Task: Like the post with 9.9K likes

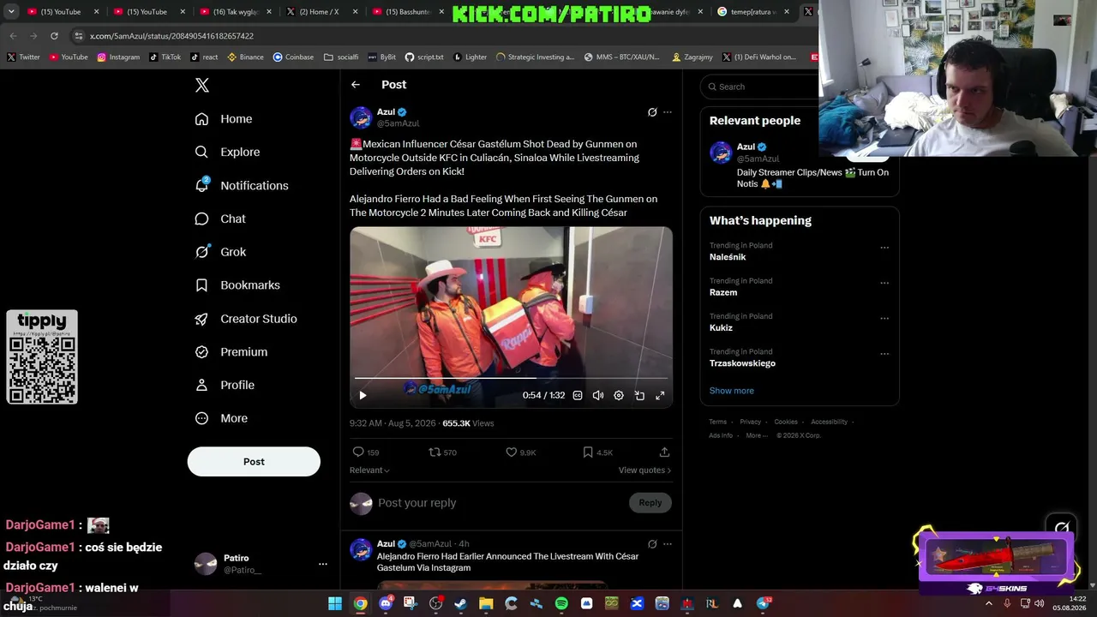Action: pos(521,452)
